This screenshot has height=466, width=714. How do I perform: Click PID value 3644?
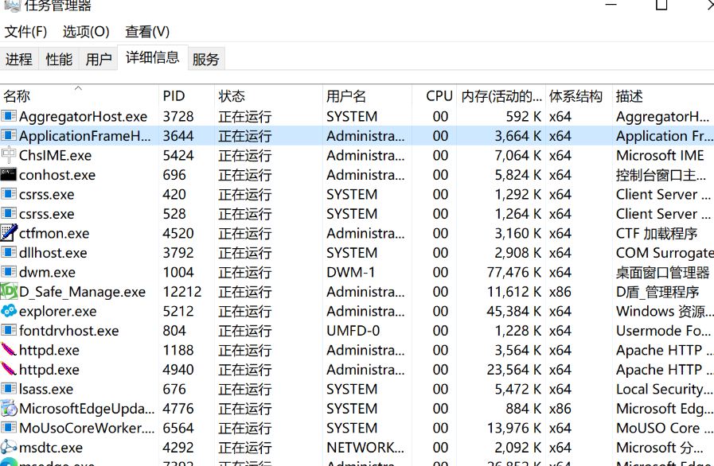point(178,136)
